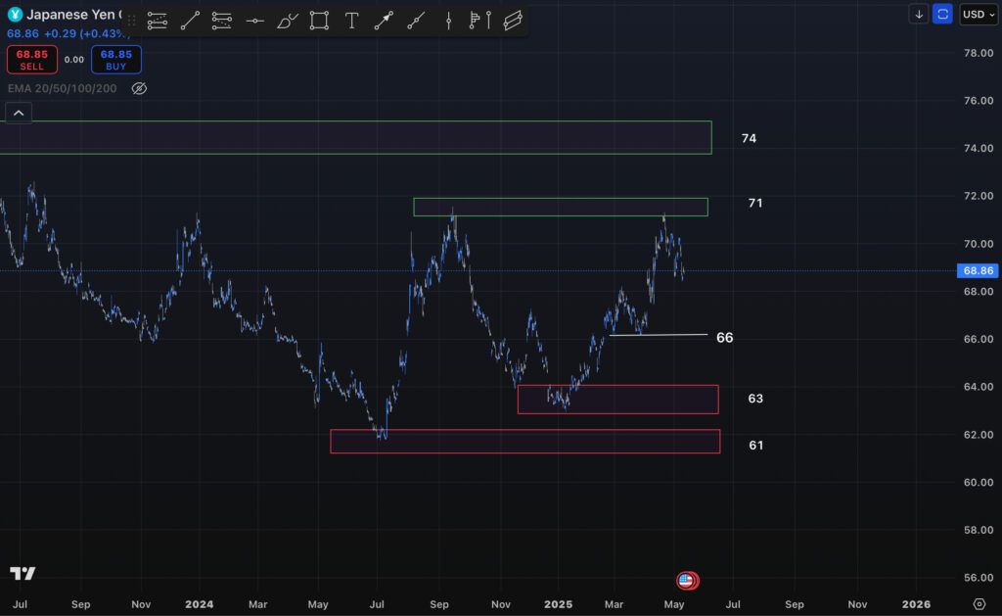Click the download chart snapshot icon
The height and width of the screenshot is (616, 1002).
tap(918, 14)
